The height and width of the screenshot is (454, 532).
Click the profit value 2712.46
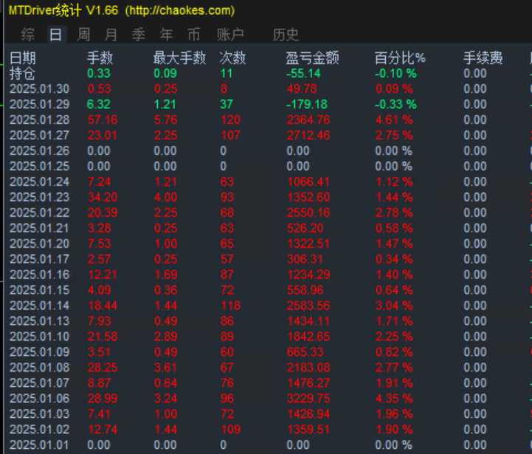point(308,135)
